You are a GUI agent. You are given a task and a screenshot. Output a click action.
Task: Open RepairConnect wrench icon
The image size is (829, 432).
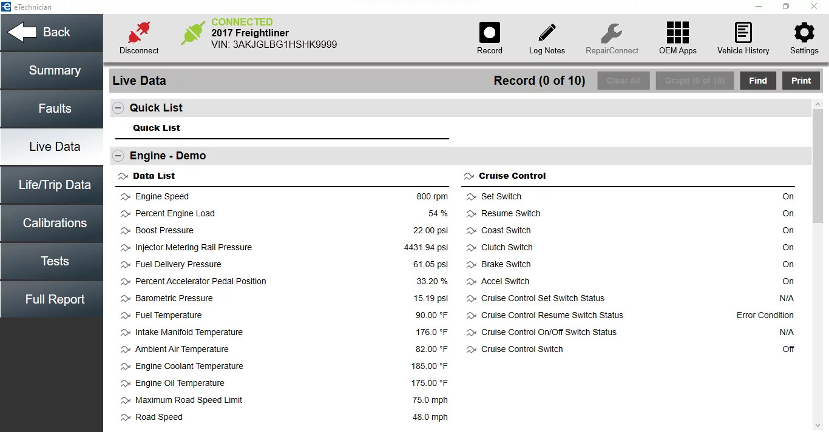[x=612, y=33]
